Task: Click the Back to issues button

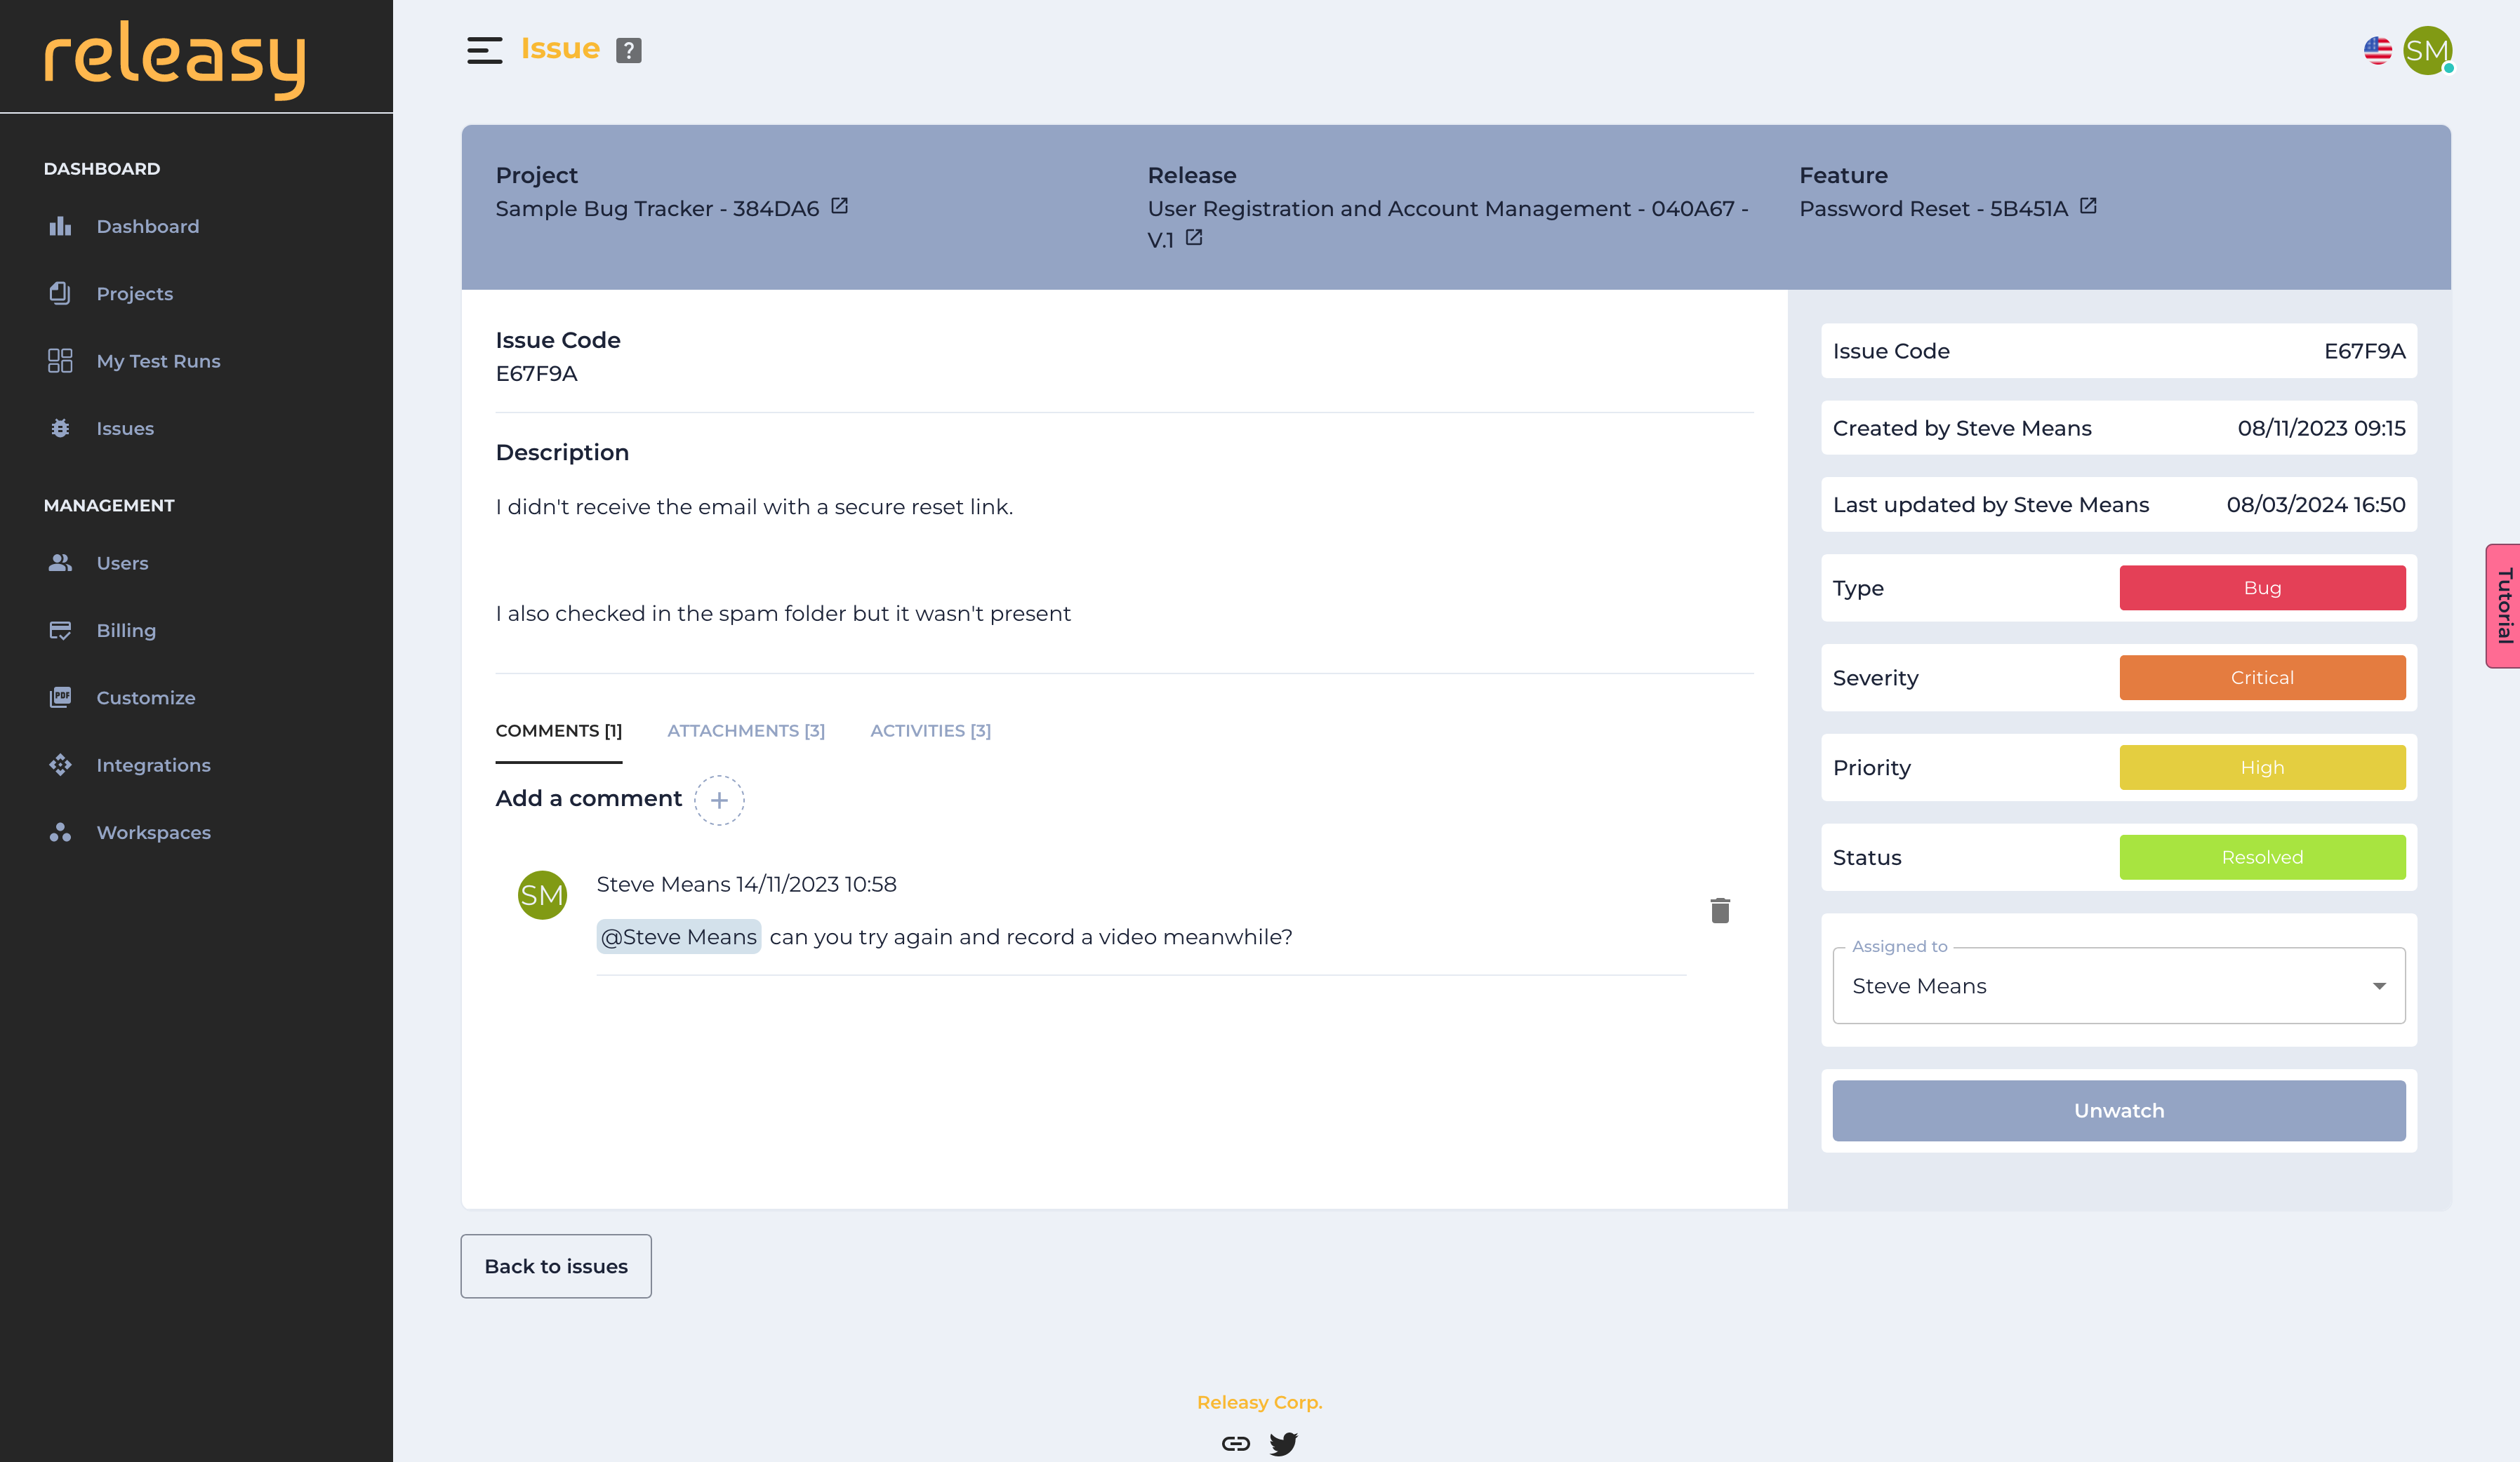Action: 555,1266
